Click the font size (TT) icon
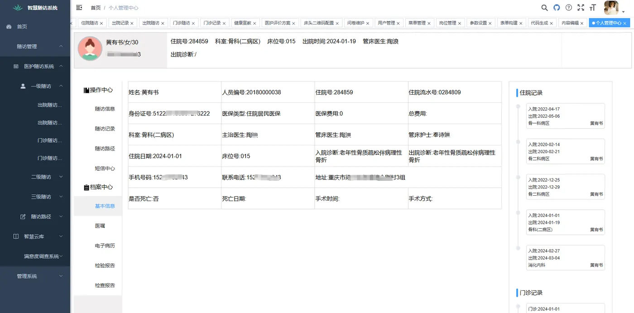634x313 pixels. (593, 8)
